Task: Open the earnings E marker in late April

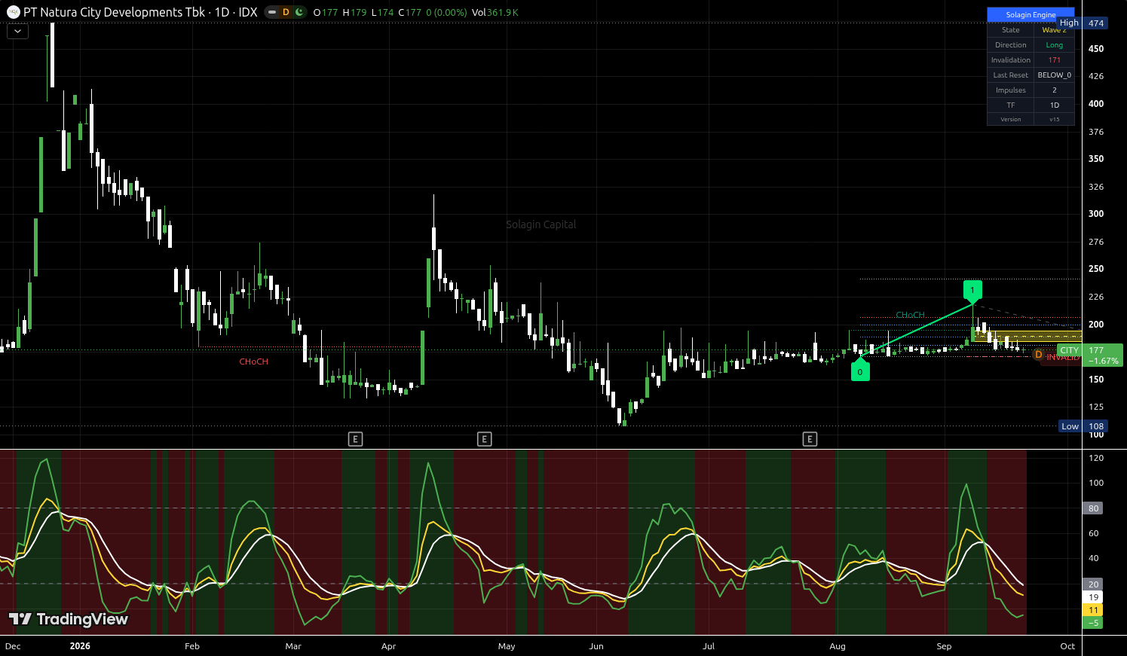Action: 485,439
